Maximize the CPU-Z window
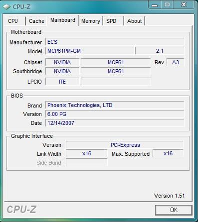This screenshot has width=198, height=222. (x=167, y=4)
